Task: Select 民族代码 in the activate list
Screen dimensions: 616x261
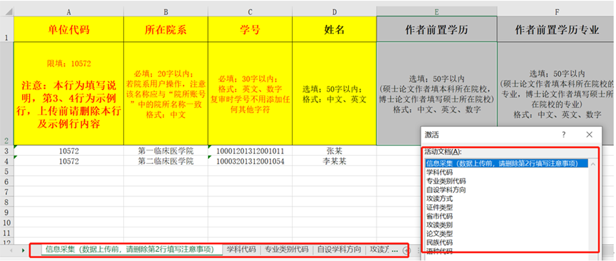Action: pyautogui.click(x=439, y=242)
